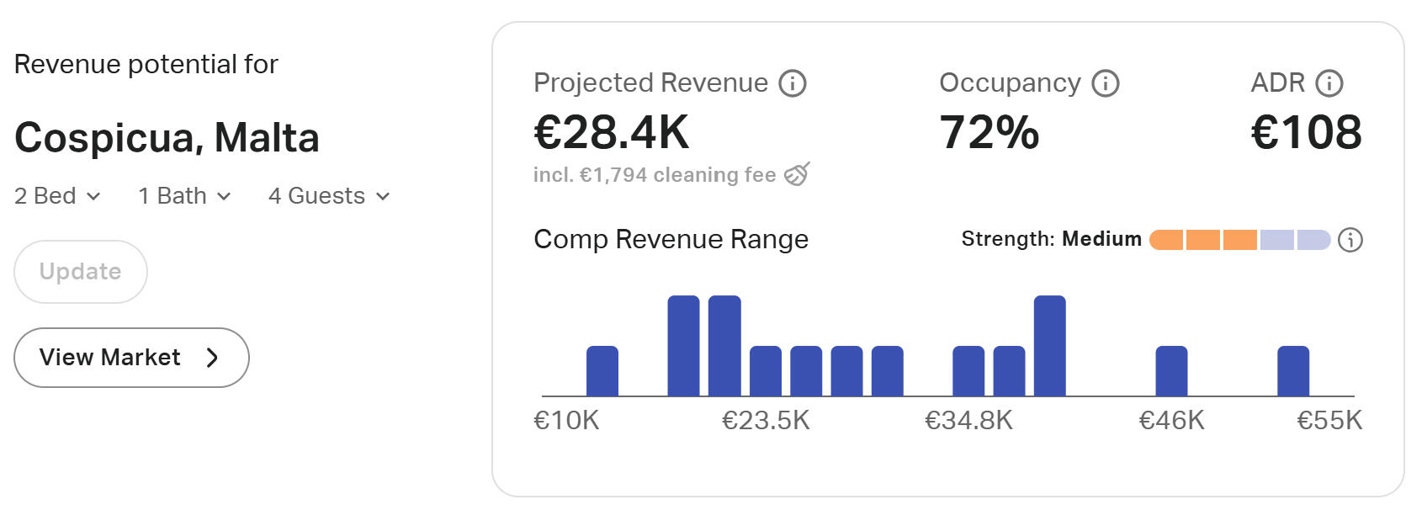Click the histogram bar above €46K

click(1171, 371)
